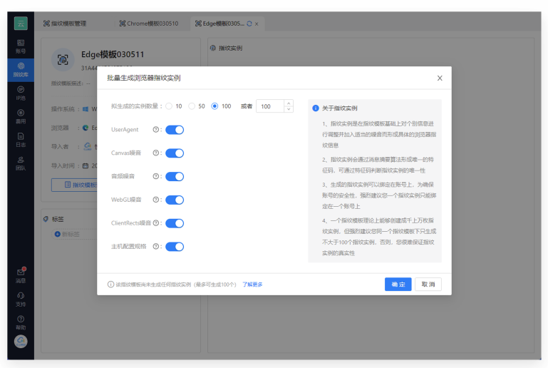Image resolution: width=548 pixels, height=368 pixels.
Task: Disable the Canvas噪音 toggle
Action: coord(175,153)
